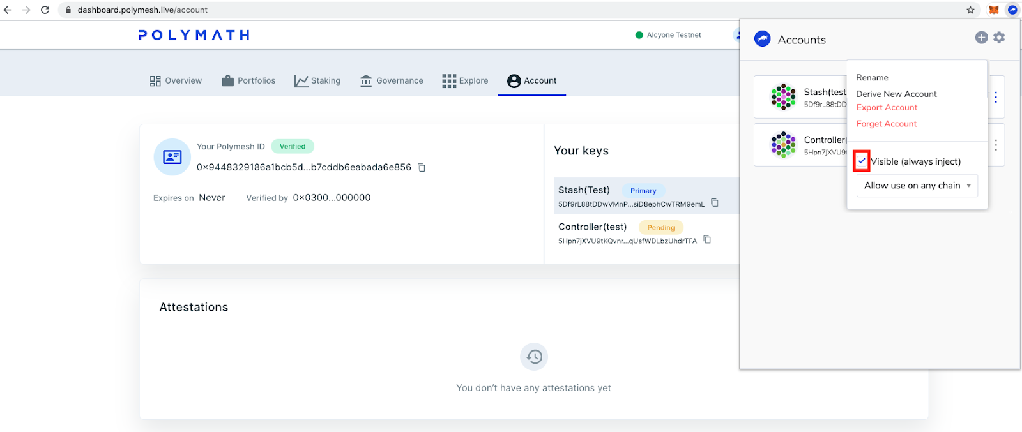Open the Governance tab

pyautogui.click(x=392, y=81)
